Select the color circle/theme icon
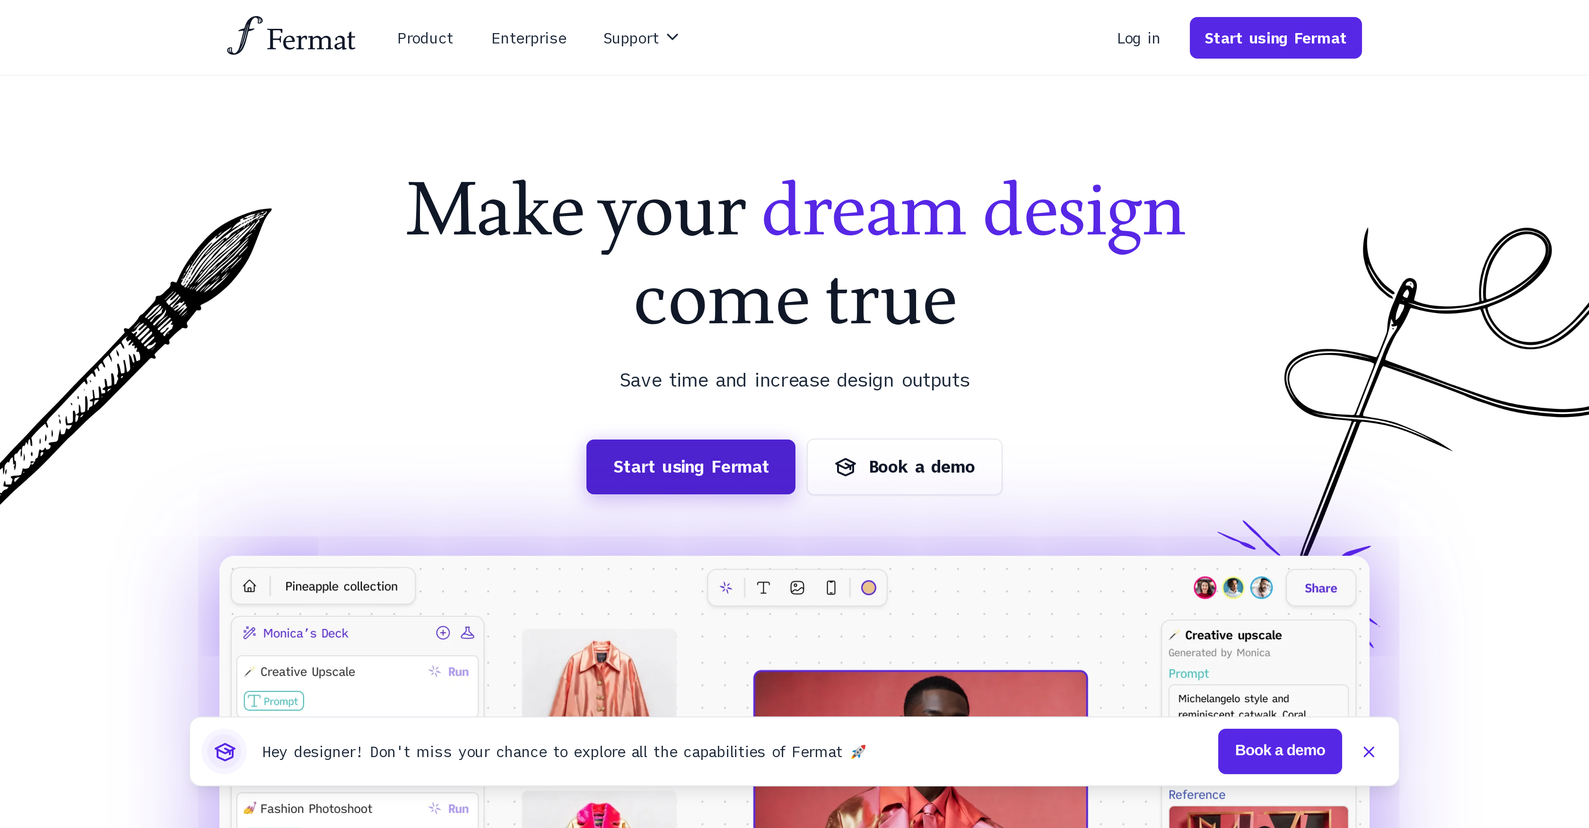1589x828 pixels. (x=869, y=587)
